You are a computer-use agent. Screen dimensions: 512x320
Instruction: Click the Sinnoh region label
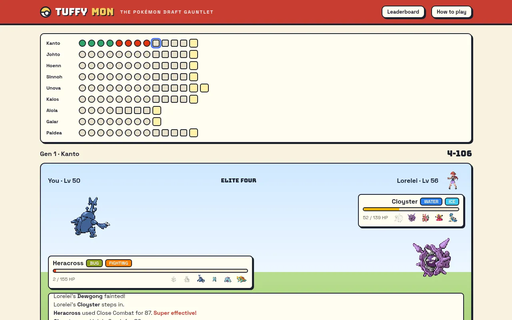coord(54,77)
